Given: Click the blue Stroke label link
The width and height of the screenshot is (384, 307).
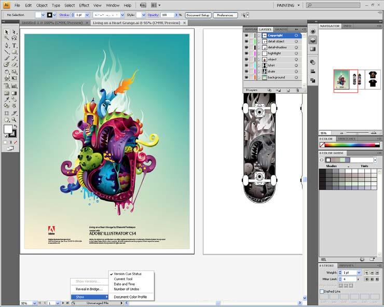Looking at the screenshot, I should click(64, 15).
